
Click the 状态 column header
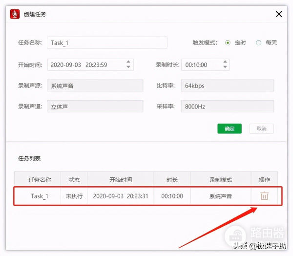tap(74, 180)
